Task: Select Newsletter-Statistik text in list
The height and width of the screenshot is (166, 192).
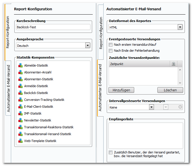Action: tap(37, 120)
